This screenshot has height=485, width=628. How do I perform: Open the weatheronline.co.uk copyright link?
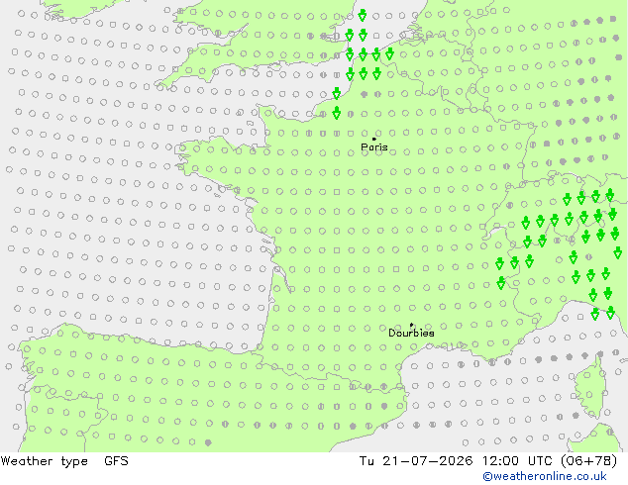[545, 476]
